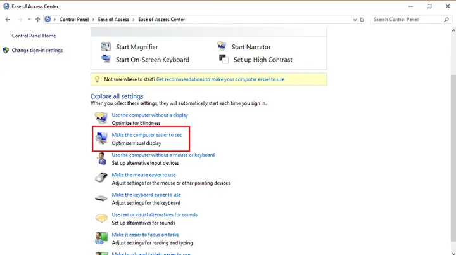Click the Ease of Access window title icon
Viewport: 456px width, 255px height.
pos(6,6)
